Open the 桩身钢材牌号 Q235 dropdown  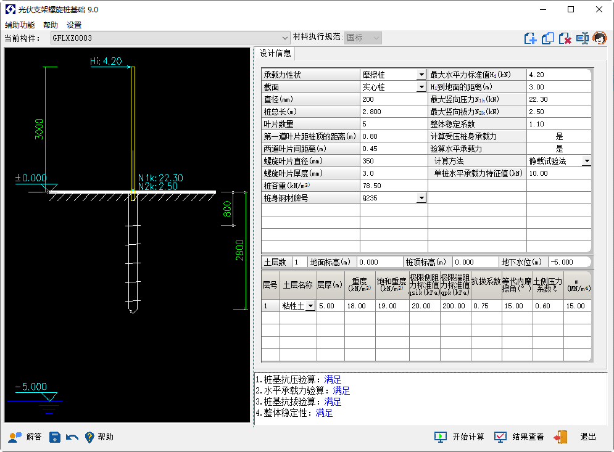421,199
